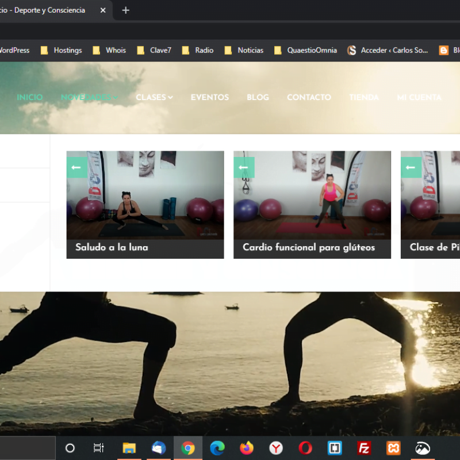Open XAMPP from the taskbar
460x460 pixels.
point(393,448)
